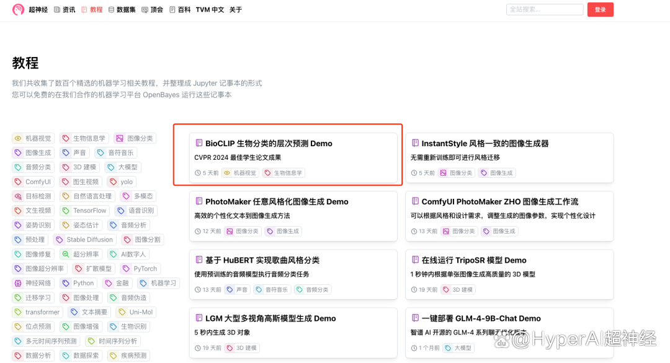This screenshot has width=670, height=363.
Task: Click 音频分类 tag on HuBERT card
Action: (x=313, y=289)
